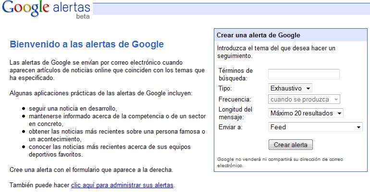Expand the Enviar a dropdown showing Feed

[315, 127]
